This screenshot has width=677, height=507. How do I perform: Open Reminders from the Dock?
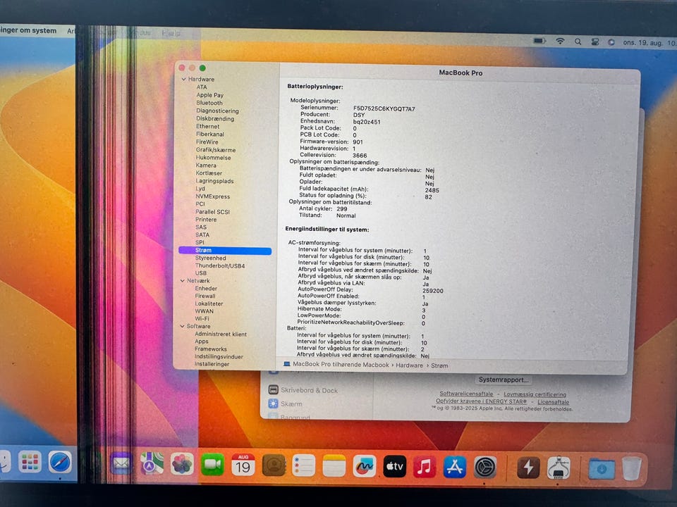pyautogui.click(x=303, y=465)
